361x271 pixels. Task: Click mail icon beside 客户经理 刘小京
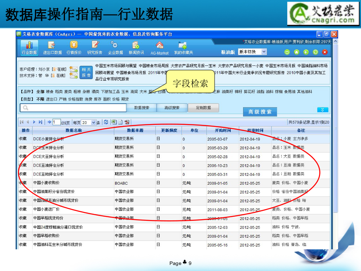click(x=74, y=69)
